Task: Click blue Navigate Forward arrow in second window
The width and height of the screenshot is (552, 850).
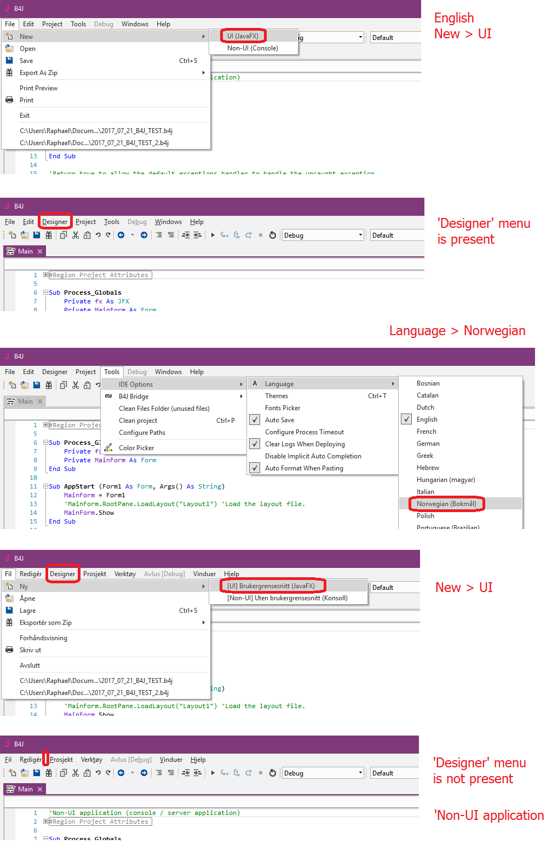Action: pos(144,235)
